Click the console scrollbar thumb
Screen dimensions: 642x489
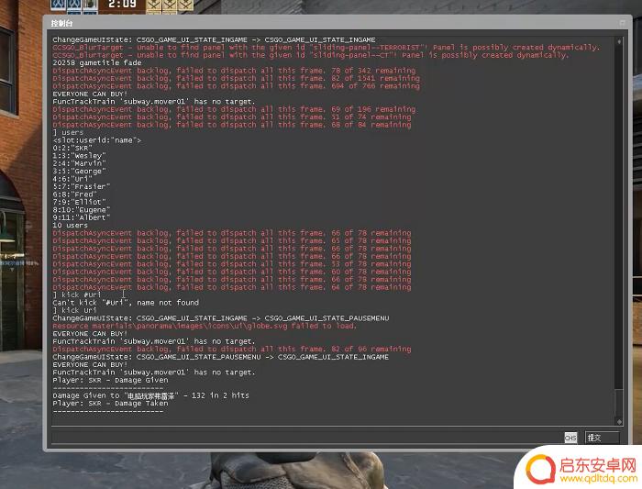619,402
